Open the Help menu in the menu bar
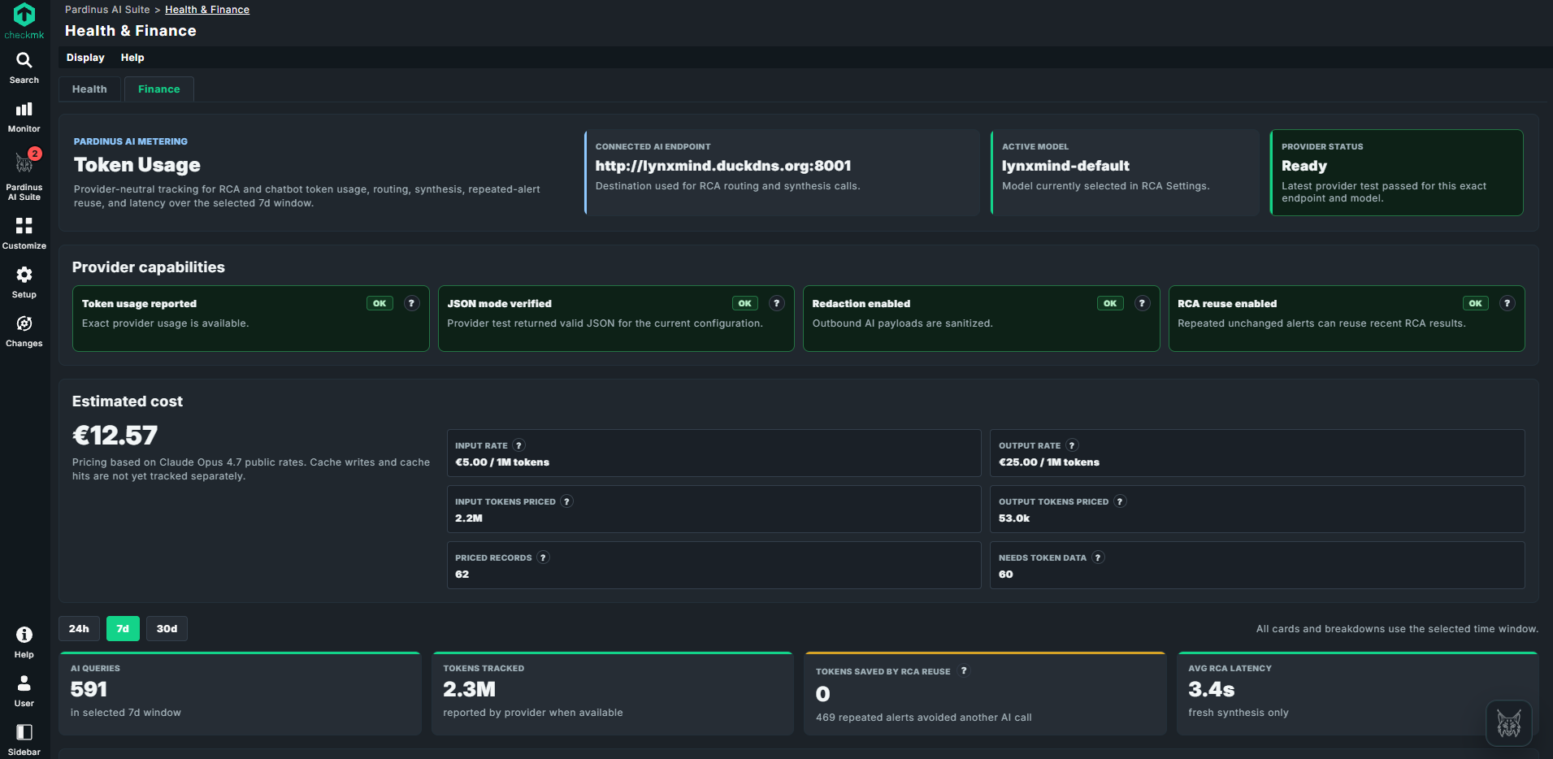Viewport: 1553px width, 759px height. click(132, 58)
